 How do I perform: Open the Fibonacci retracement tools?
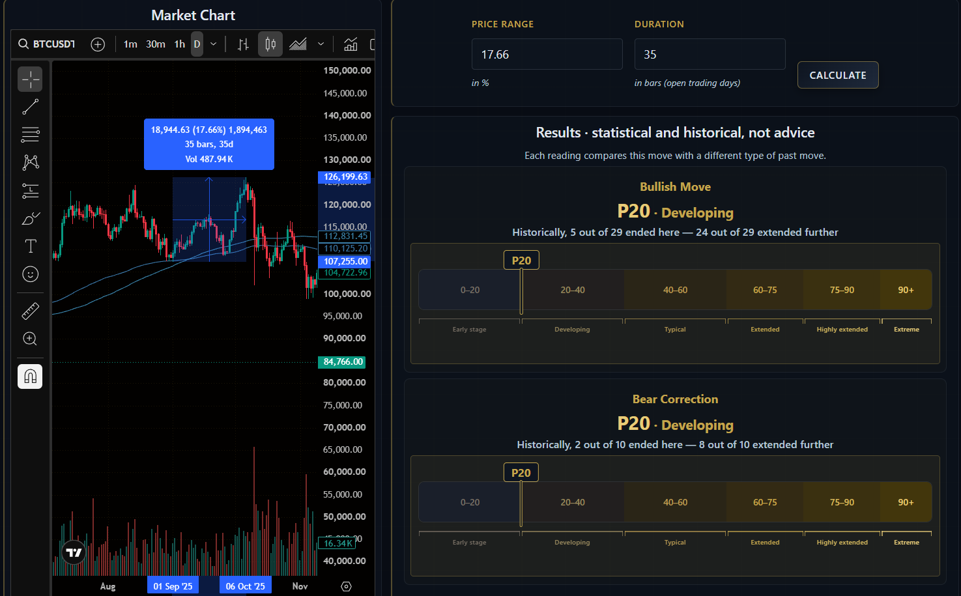(30, 135)
